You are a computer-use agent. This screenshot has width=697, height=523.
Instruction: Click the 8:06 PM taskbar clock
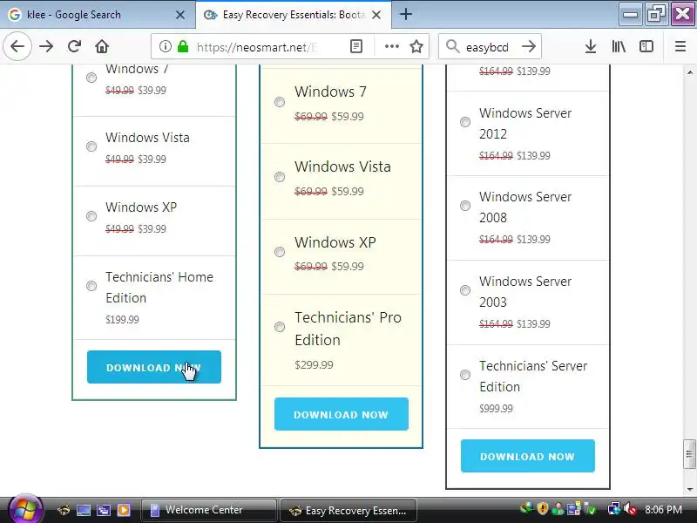pos(663,510)
